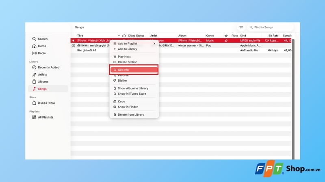325x182 pixels.
Task: Sort by Bit Rate column header
Action: point(273,36)
